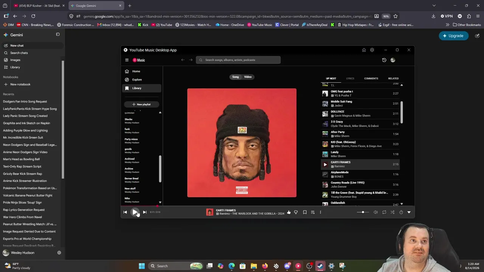This screenshot has width=484, height=272.
Task: Click the AirplaneMode queue thumbnail
Action: pos(325,175)
